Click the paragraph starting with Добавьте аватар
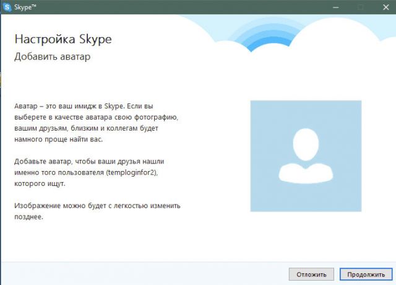The width and height of the screenshot is (396, 285). pos(89,172)
